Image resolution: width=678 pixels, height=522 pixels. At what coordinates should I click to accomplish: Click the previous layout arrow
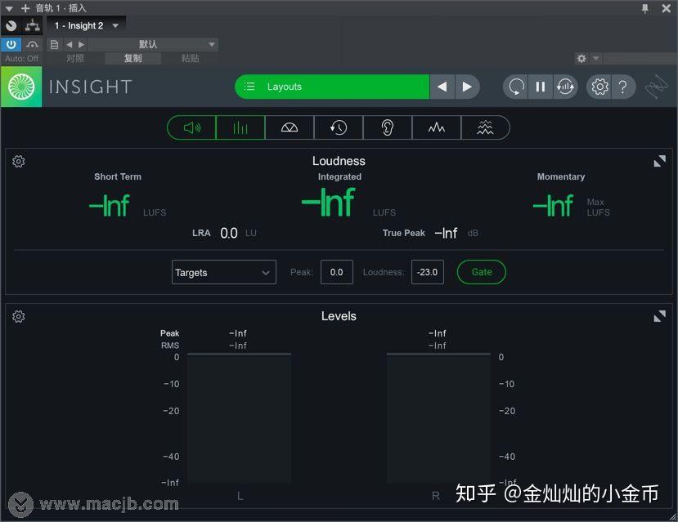(442, 87)
